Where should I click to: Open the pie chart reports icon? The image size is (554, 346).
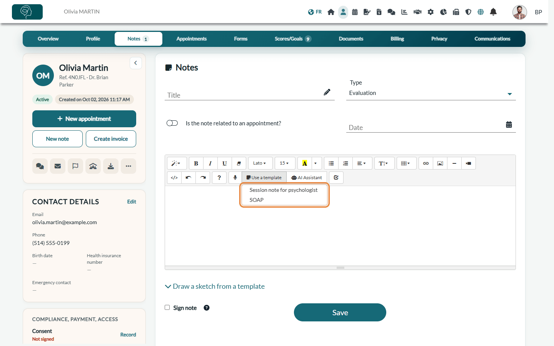pos(443,12)
